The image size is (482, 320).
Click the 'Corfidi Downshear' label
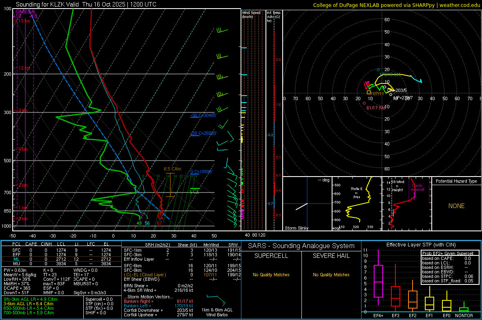click(142, 310)
